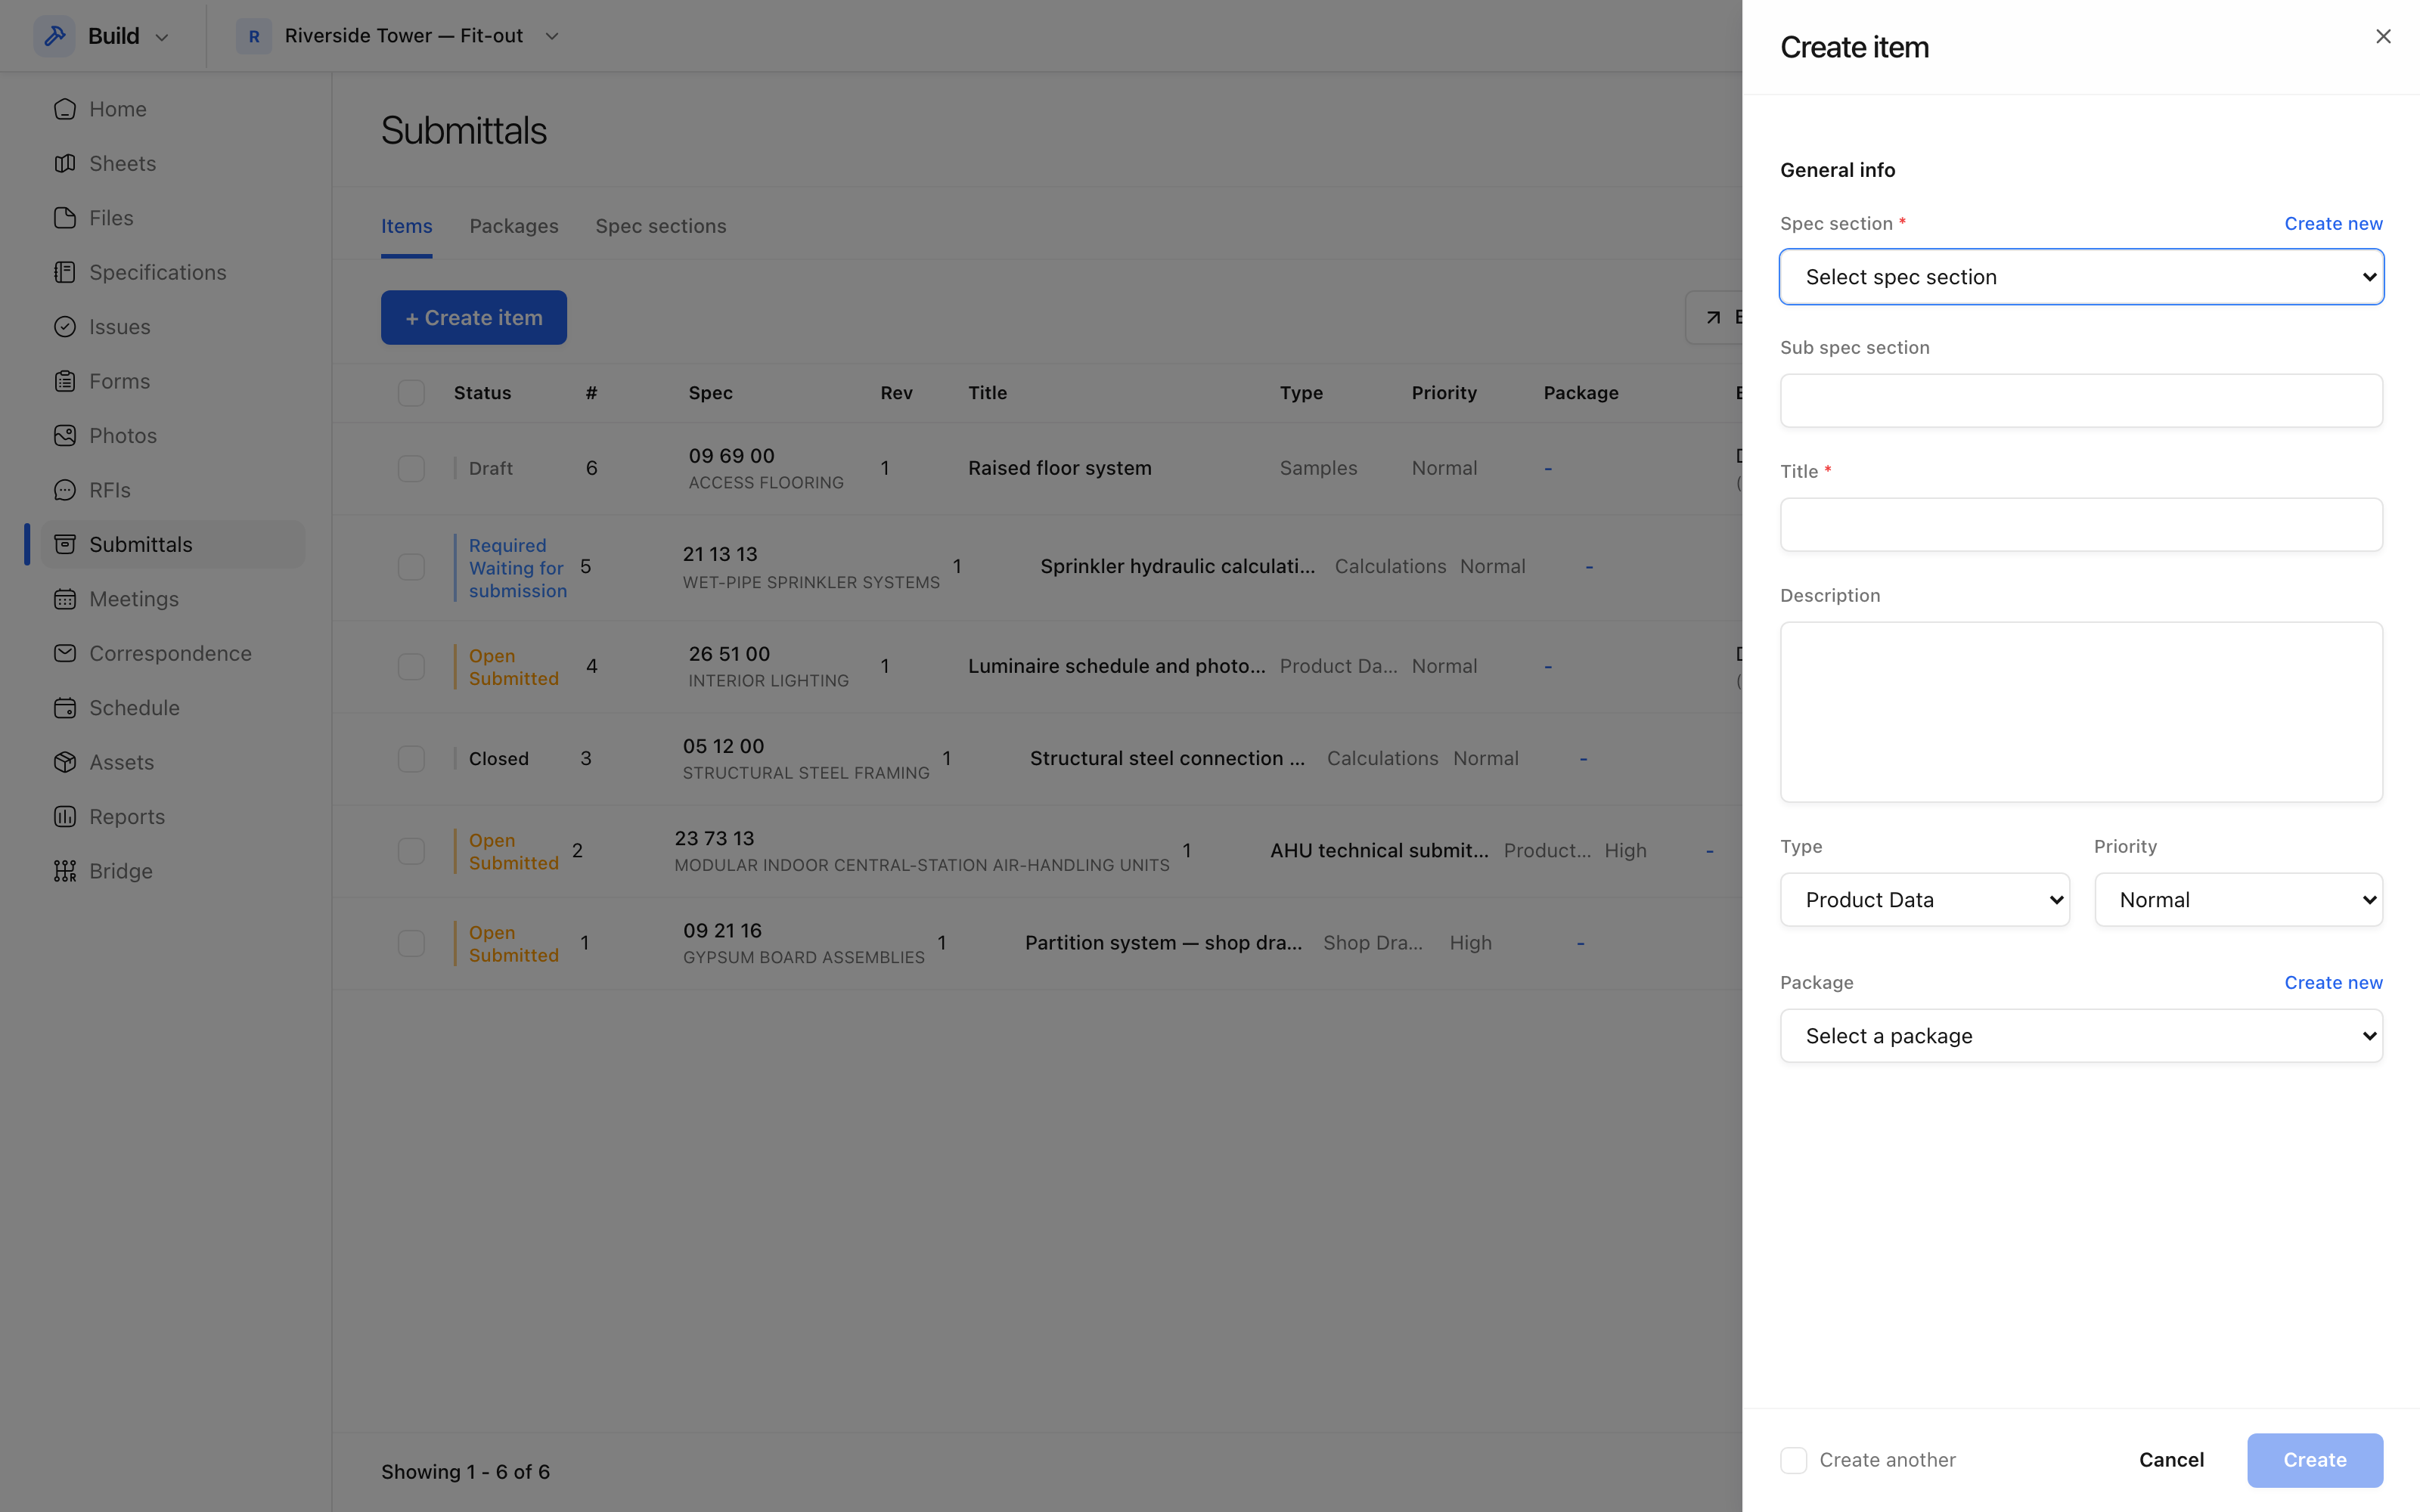Click into the Description text area
This screenshot has width=2420, height=1512.
(x=2081, y=712)
